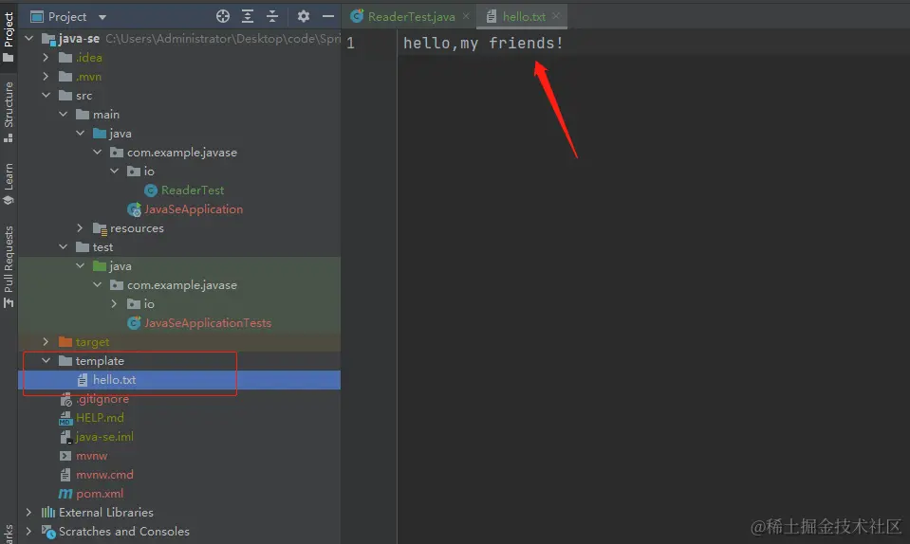Select JavaSeApplicationTests class in tree
This screenshot has width=910, height=544.
207,322
